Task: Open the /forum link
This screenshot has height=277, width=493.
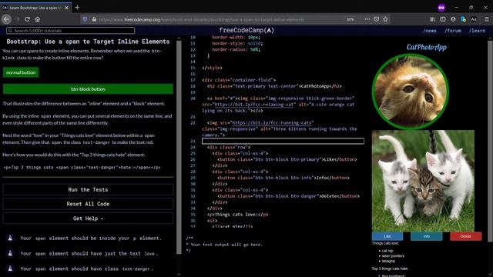Action: [453, 31]
